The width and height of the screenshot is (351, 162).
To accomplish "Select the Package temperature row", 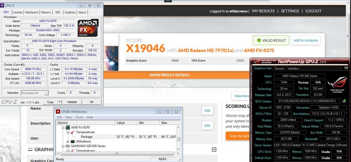I will point(116,137).
